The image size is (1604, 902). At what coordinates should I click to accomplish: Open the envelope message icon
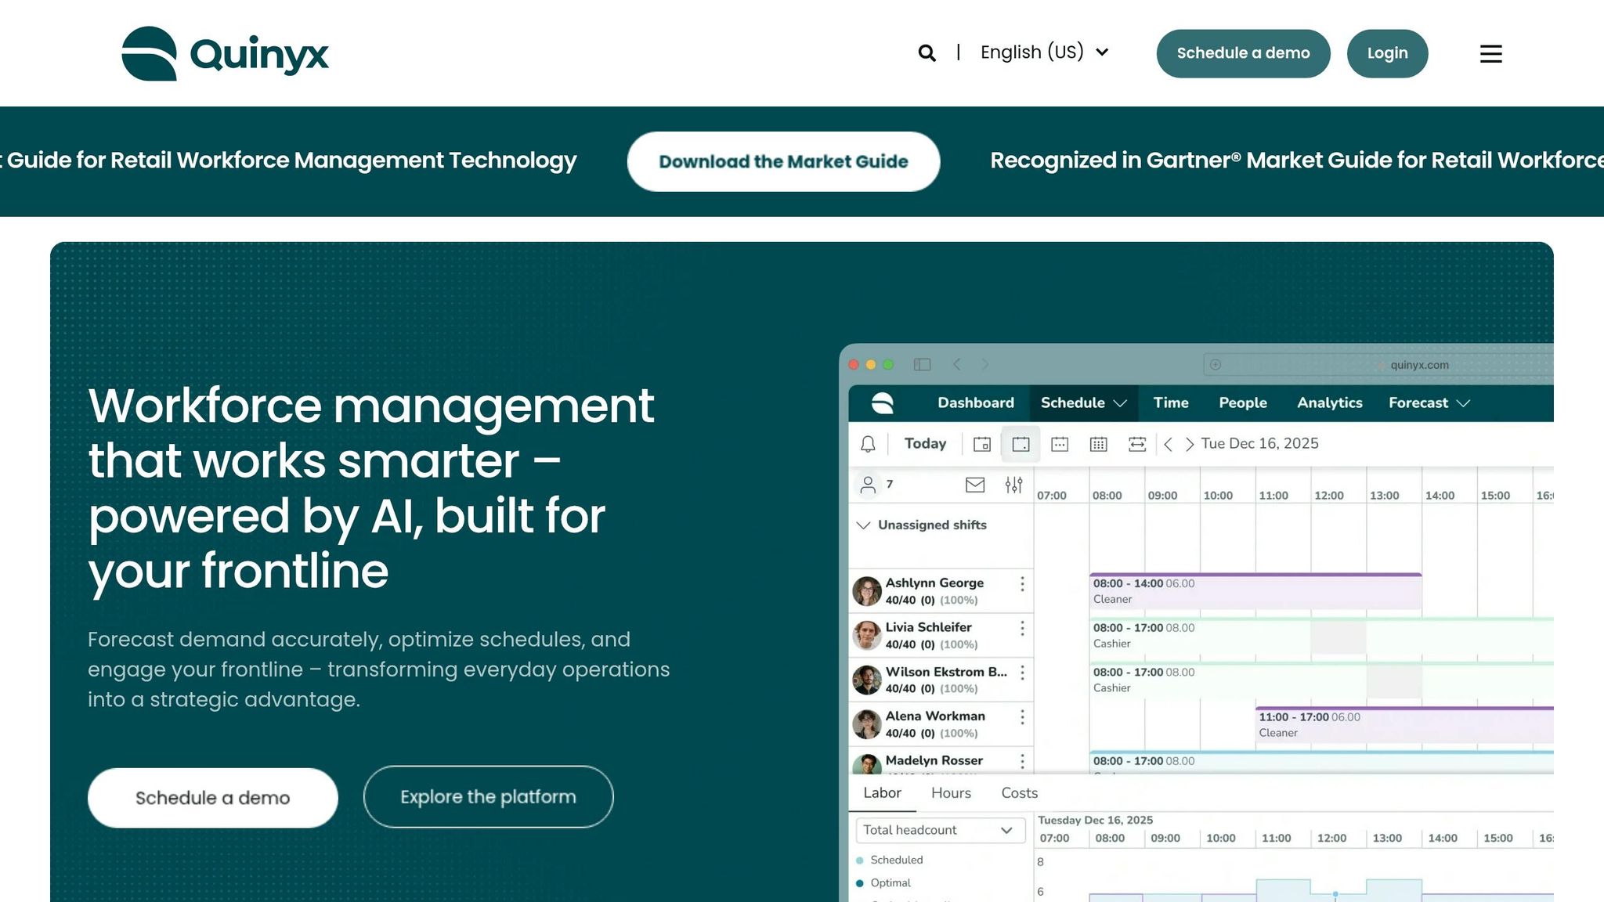[975, 485]
